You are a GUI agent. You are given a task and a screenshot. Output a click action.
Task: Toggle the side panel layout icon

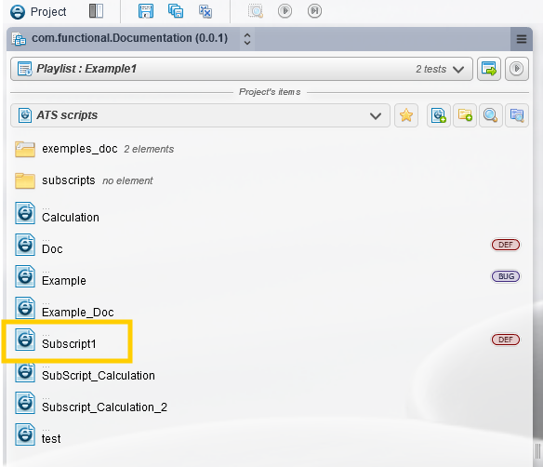point(96,11)
